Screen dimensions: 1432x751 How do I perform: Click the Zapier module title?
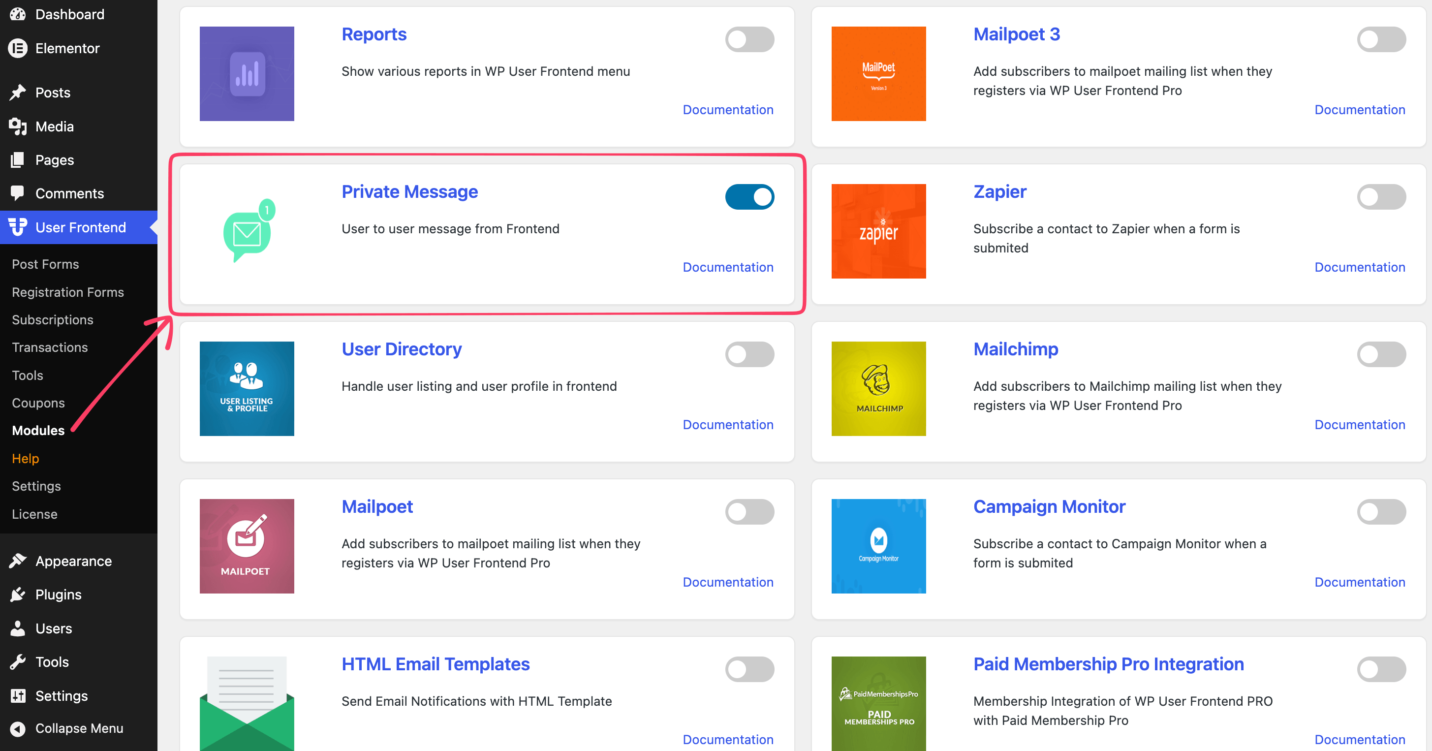pos(999,192)
